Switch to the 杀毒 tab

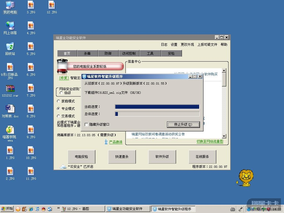pos(87,54)
